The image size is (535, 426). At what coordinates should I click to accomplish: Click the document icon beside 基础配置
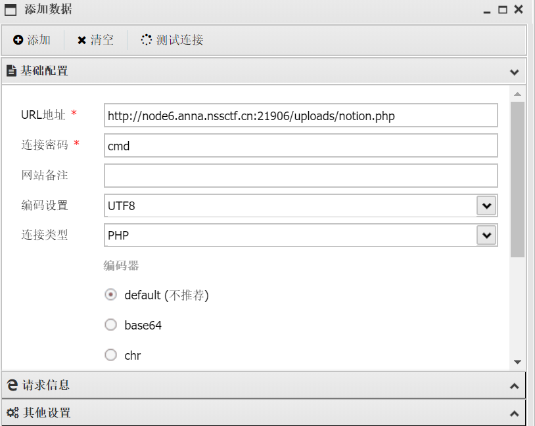11,70
